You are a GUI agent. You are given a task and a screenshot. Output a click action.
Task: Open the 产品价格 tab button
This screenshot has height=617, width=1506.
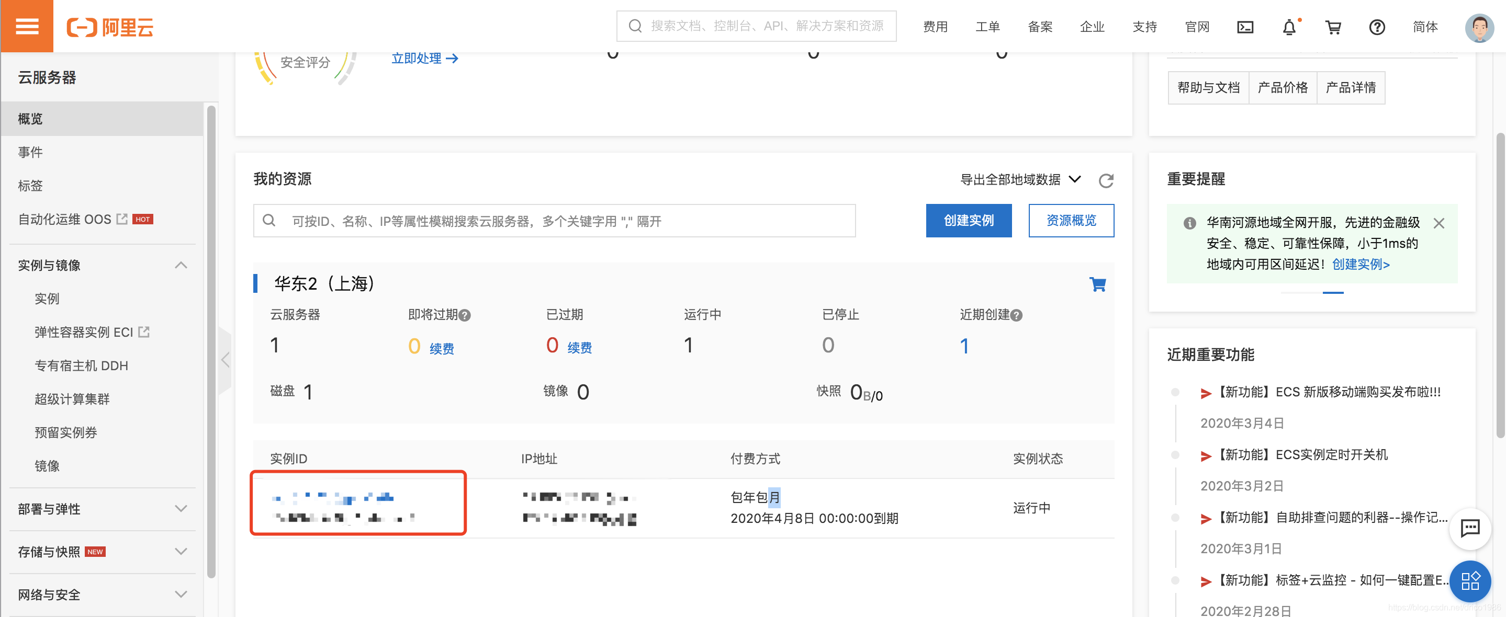[1283, 88]
